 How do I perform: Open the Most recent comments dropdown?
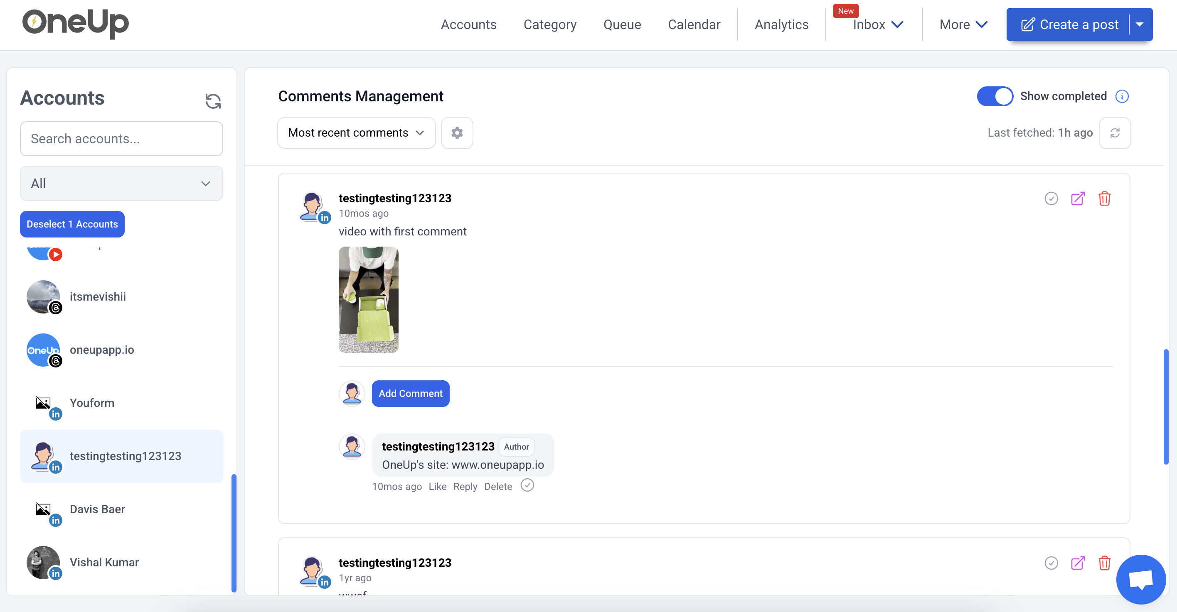coord(356,133)
